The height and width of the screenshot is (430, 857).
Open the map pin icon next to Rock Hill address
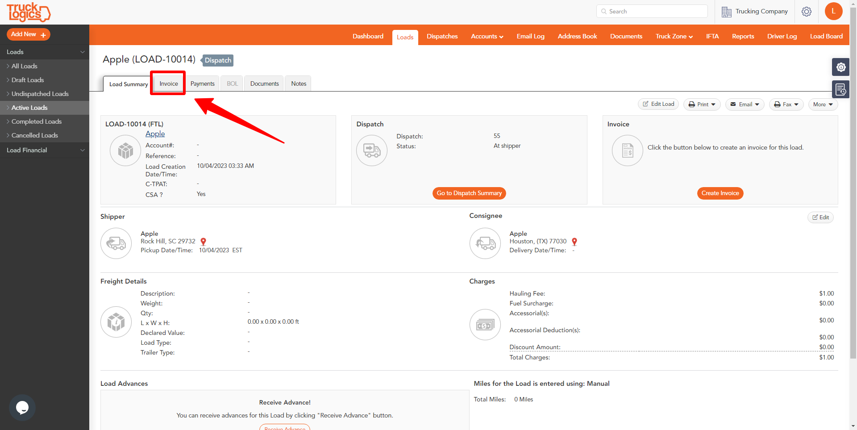203,241
